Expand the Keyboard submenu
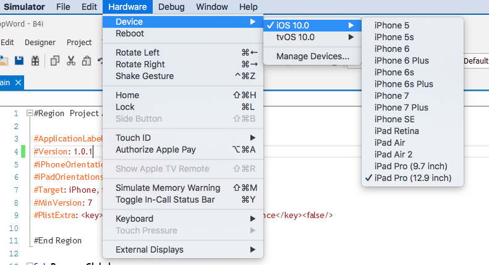Image resolution: width=489 pixels, height=265 pixels. pos(183,219)
